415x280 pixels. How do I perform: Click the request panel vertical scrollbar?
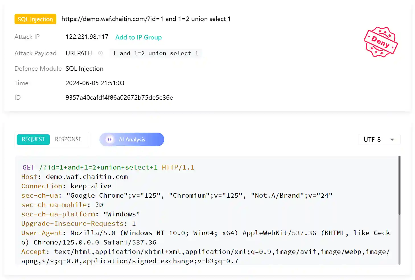click(x=399, y=185)
